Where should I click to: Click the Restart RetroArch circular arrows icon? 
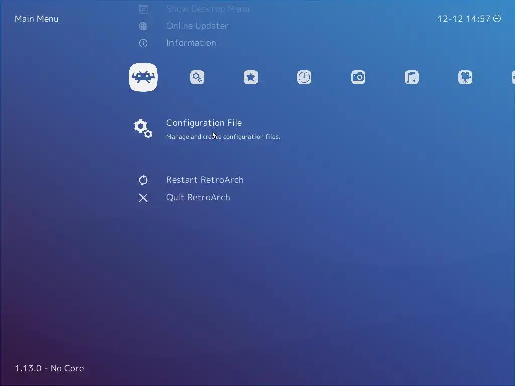pyautogui.click(x=143, y=180)
